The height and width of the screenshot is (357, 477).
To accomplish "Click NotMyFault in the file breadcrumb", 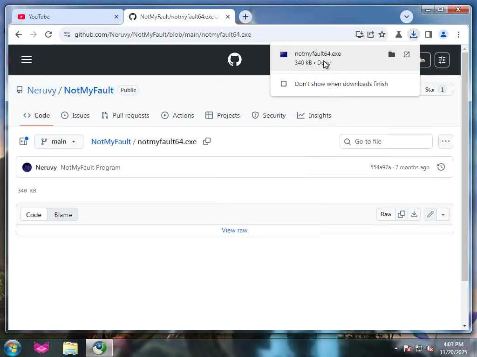I will [111, 141].
